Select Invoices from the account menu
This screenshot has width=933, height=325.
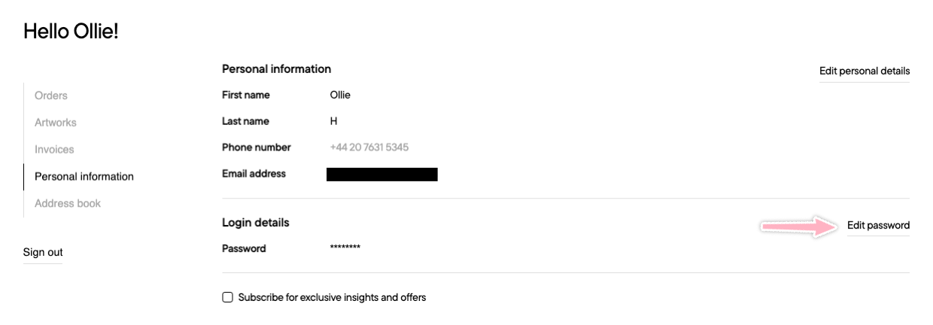click(54, 150)
